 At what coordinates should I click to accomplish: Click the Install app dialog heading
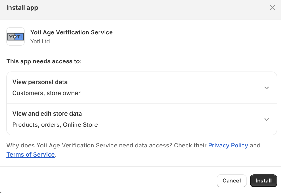[22, 8]
